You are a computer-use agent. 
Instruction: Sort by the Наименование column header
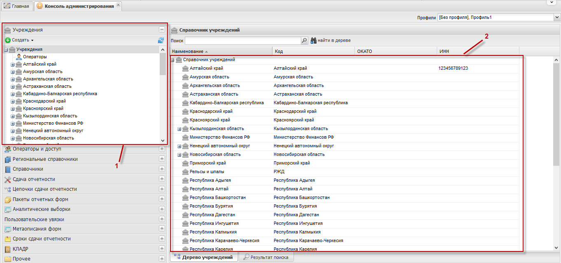click(187, 51)
